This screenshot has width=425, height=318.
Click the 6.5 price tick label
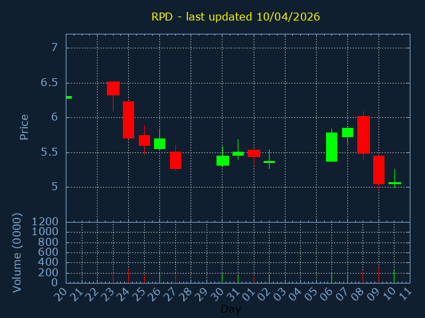coord(48,83)
